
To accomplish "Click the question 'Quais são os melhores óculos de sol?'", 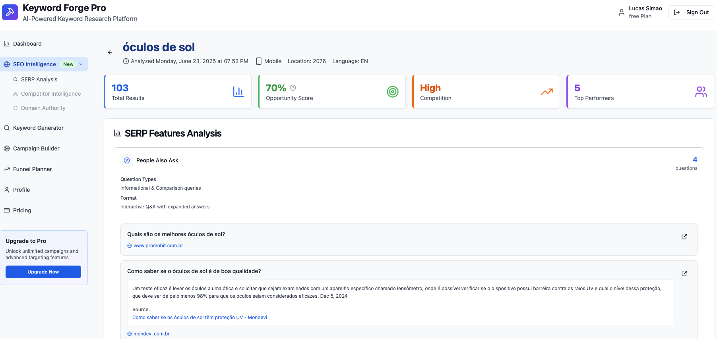I will tap(176, 234).
